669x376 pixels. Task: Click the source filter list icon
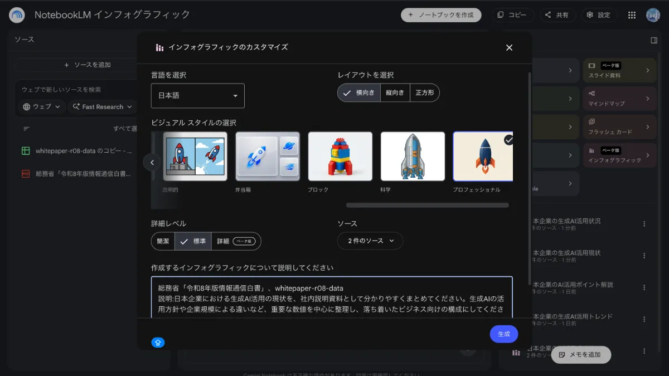26,129
